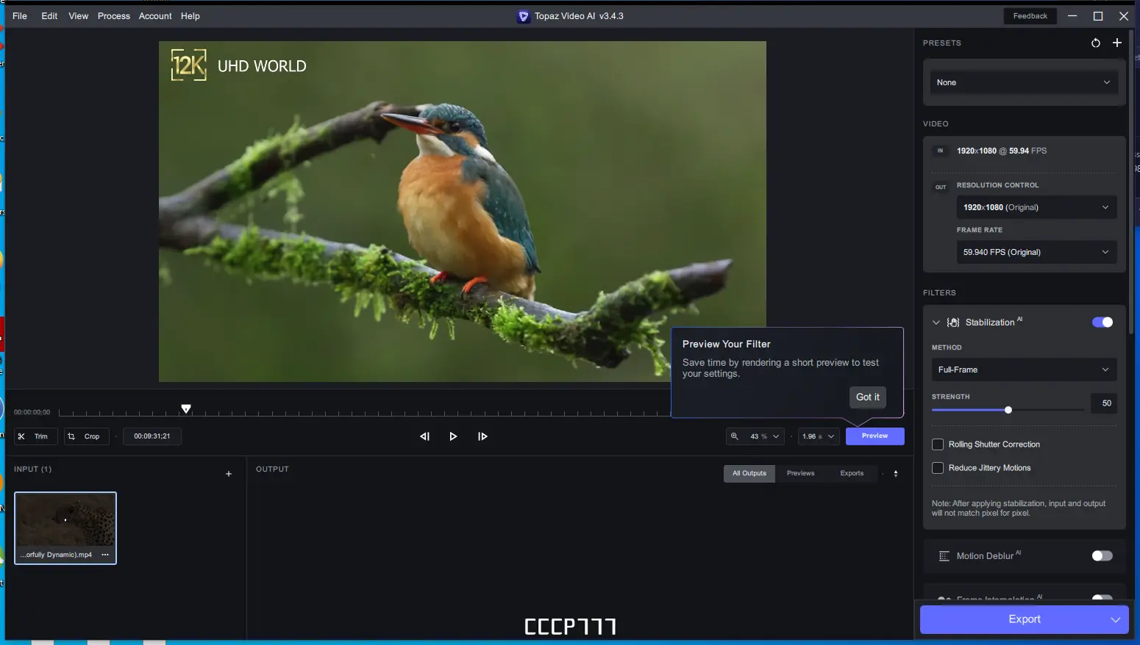
Task: Create a new preset with the plus icon
Action: (1118, 43)
